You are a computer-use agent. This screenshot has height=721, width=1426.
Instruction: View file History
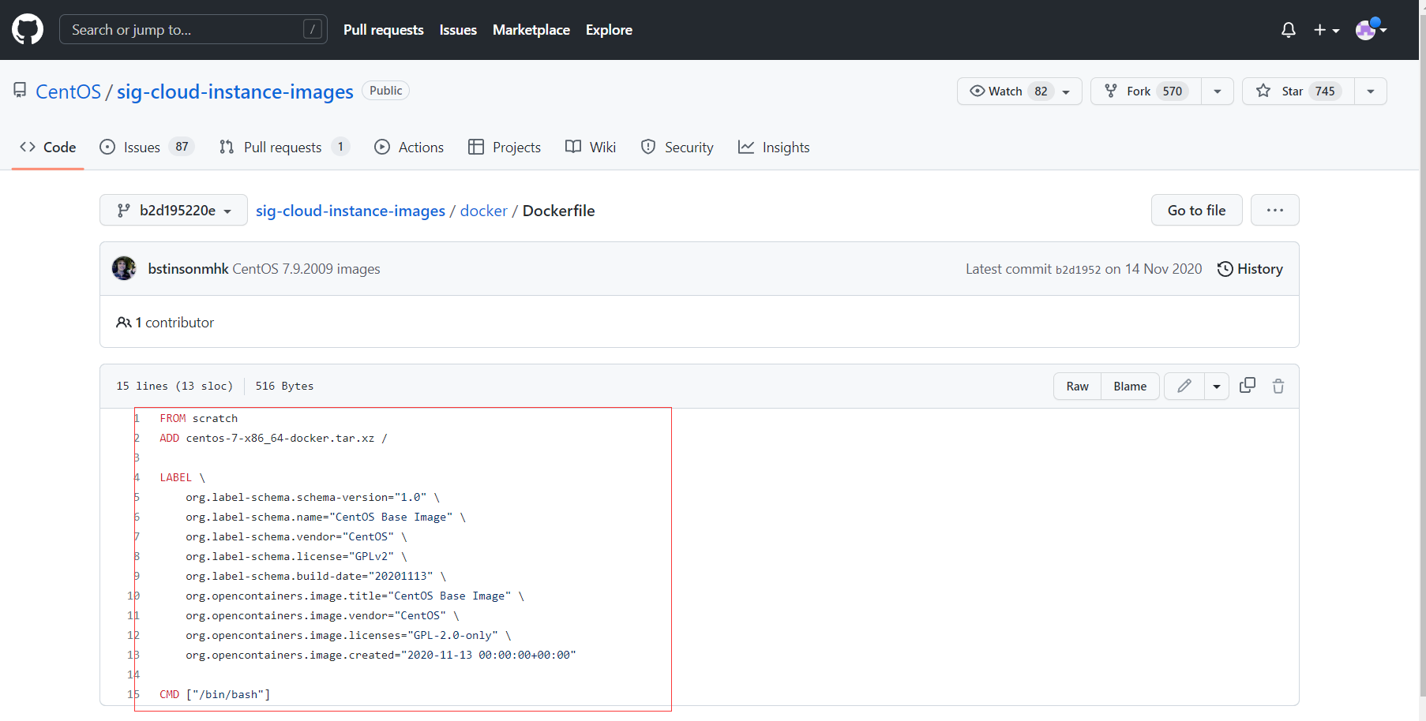click(x=1250, y=269)
